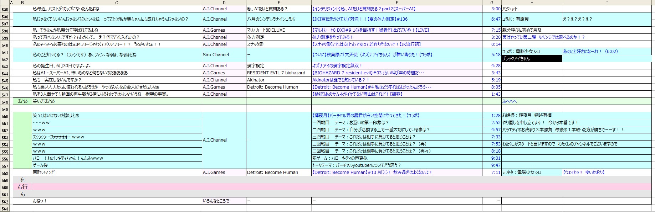The width and height of the screenshot is (655, 212).
Task: Select the time cell 0:14
Action: tap(492, 44)
